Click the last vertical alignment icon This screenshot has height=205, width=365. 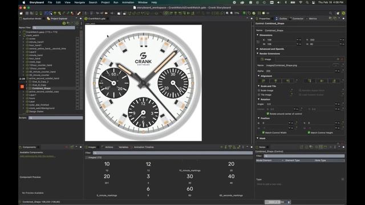[x=334, y=81]
